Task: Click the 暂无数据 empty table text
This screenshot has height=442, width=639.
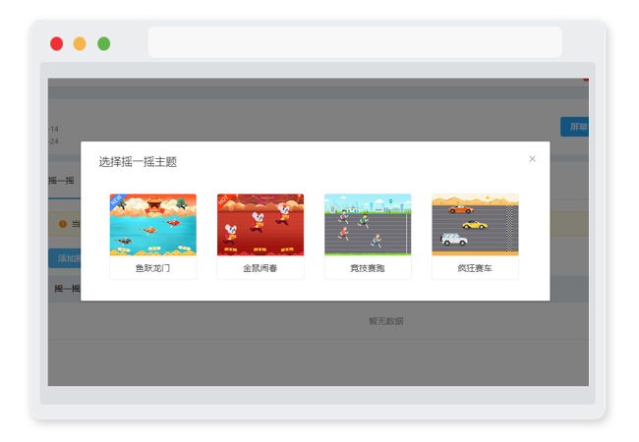Action: [x=386, y=321]
